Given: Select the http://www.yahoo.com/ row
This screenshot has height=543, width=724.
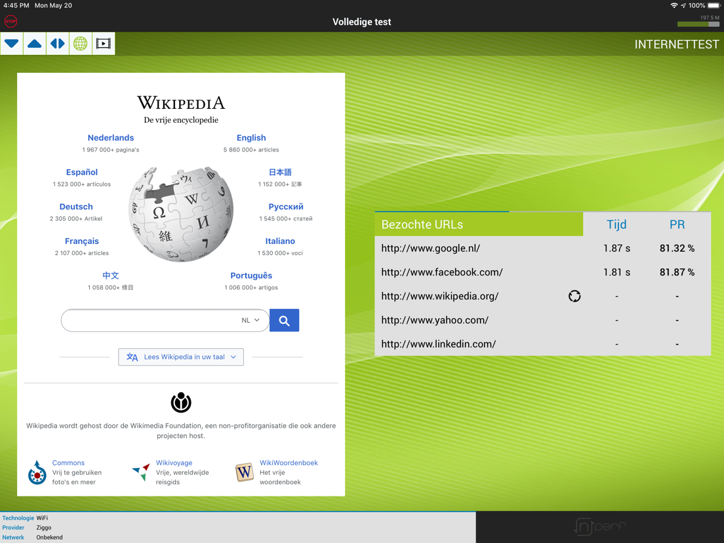Looking at the screenshot, I should (x=542, y=320).
